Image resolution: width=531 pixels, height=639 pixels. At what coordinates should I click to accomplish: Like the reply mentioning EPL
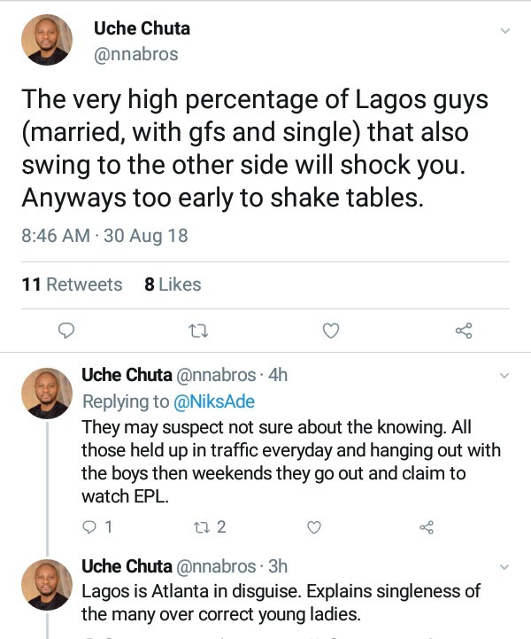click(x=313, y=527)
